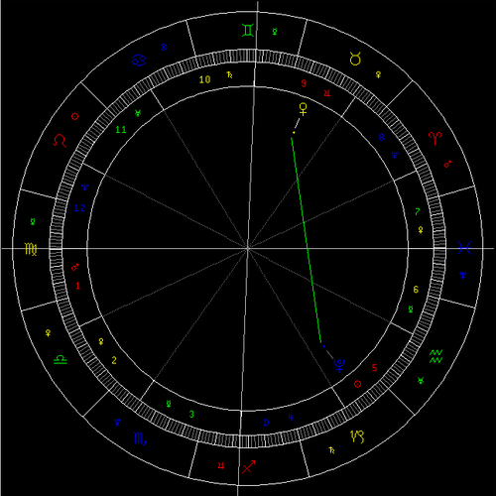Select the blue Cancer glyph
The image size is (496, 496).
tap(139, 61)
